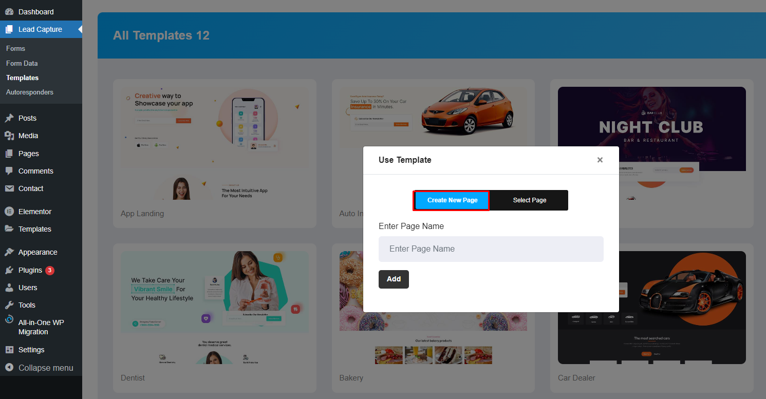
Task: Click the Comments speech bubble icon
Action: [9, 171]
